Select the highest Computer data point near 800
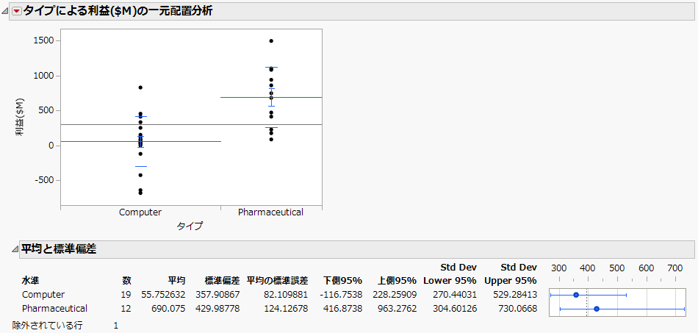The width and height of the screenshot is (698, 333). 140,87
